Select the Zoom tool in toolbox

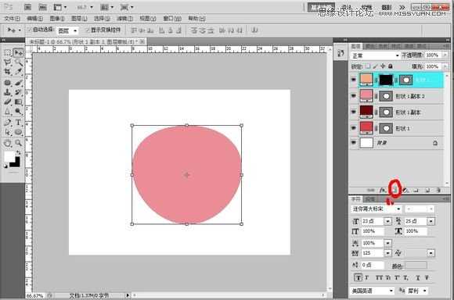[18, 143]
